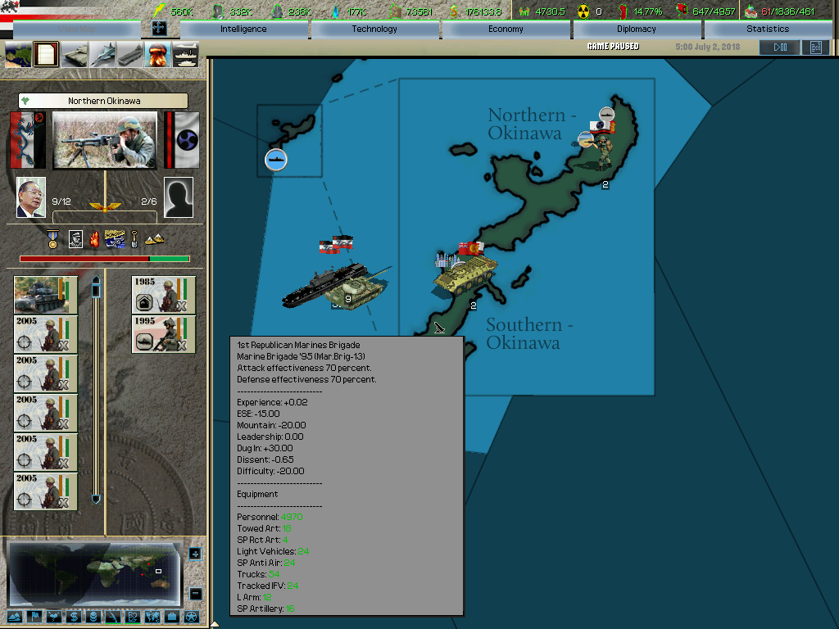Open the land units tank icon

pos(75,55)
